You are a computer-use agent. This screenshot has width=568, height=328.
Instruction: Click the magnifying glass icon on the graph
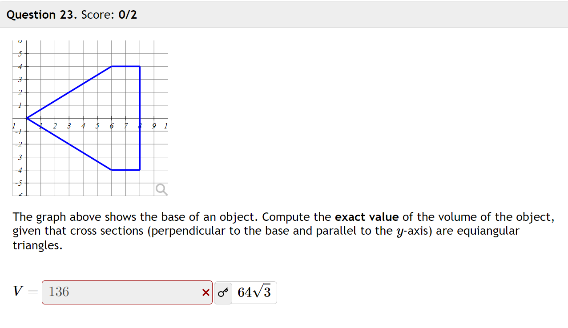[161, 189]
